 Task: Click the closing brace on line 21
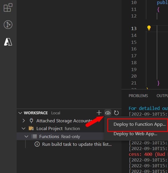pos(158,83)
